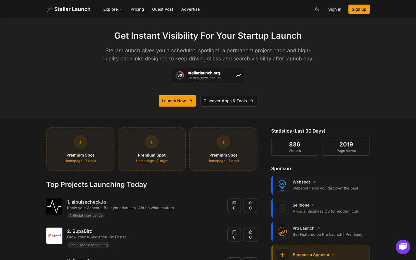This screenshot has height=260, width=416.
Task: Add to the first Premium Spot plus icon
Action: 80,142
